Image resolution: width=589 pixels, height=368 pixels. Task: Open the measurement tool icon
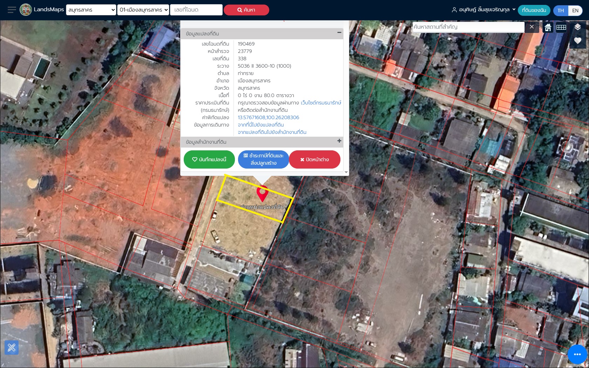point(12,347)
